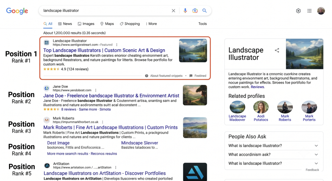
Task: Click 'Same more' link under Jane Doe
Action: [88, 109]
